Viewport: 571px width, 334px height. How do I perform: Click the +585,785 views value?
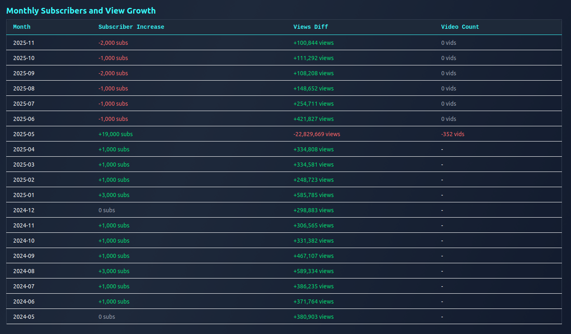(x=314, y=195)
